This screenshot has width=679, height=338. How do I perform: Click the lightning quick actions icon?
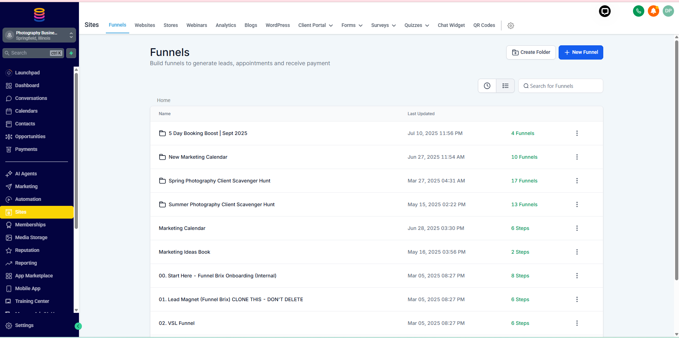click(71, 53)
